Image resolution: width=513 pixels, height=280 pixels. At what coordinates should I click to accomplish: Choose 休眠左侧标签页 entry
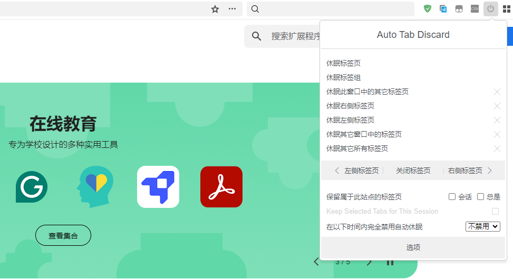pos(351,120)
